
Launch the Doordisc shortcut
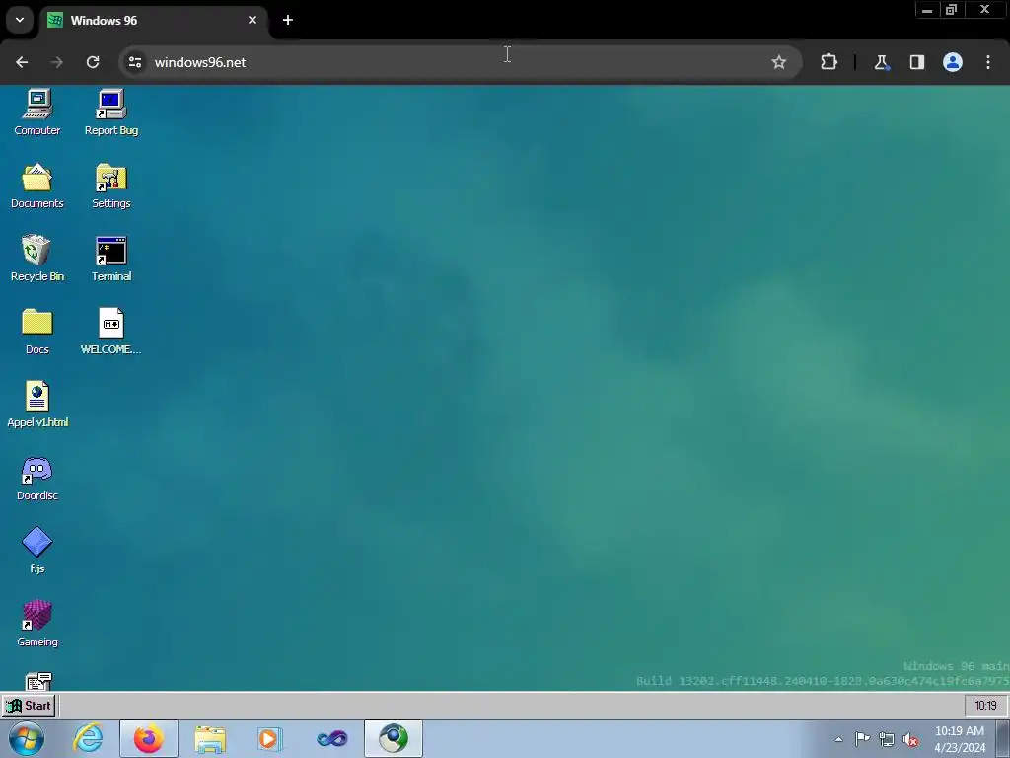[37, 478]
